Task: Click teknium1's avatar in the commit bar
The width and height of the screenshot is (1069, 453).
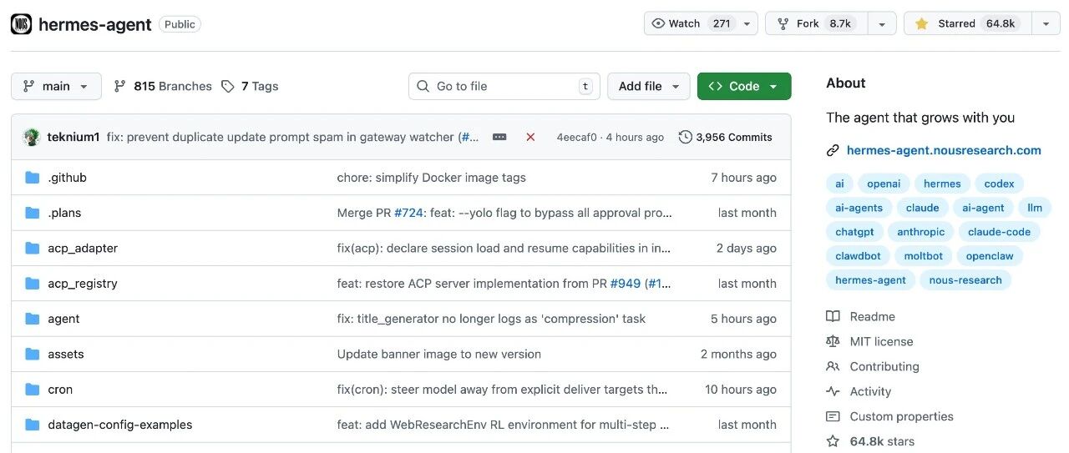Action: (32, 137)
